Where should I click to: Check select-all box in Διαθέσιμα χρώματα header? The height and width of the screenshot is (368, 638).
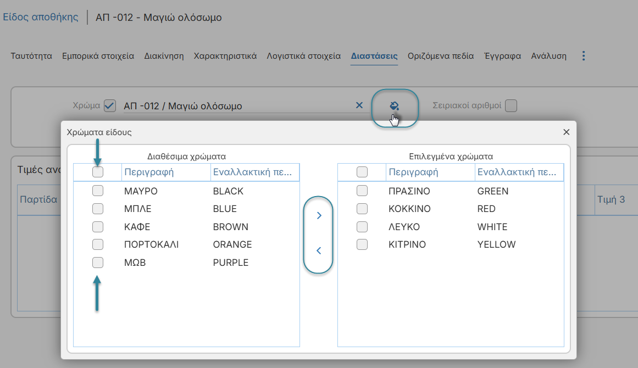click(x=98, y=172)
